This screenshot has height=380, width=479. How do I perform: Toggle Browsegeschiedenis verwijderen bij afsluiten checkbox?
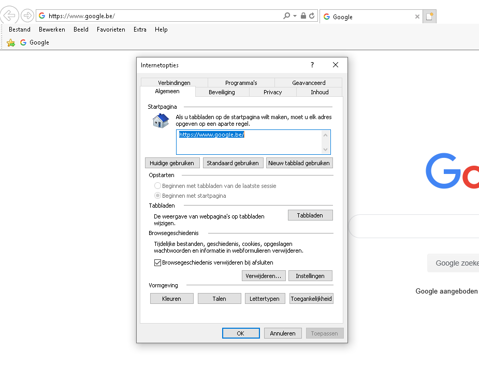coord(158,262)
